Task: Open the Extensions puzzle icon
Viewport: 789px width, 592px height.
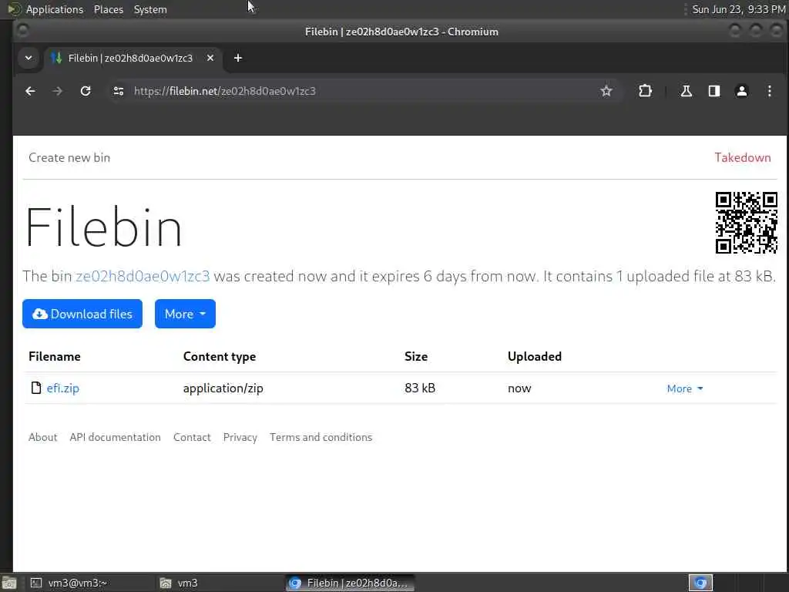Action: pos(645,91)
